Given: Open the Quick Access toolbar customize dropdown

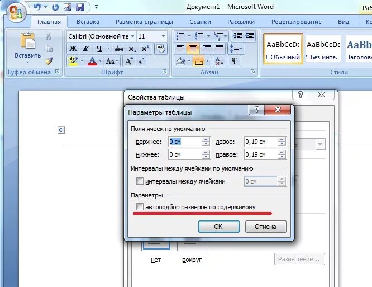Looking at the screenshot, I should (x=96, y=7).
